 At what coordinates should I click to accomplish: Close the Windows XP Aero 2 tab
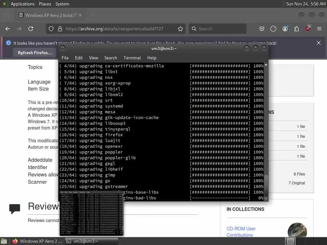click(80, 15)
